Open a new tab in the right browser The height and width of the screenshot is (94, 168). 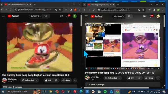(118, 5)
